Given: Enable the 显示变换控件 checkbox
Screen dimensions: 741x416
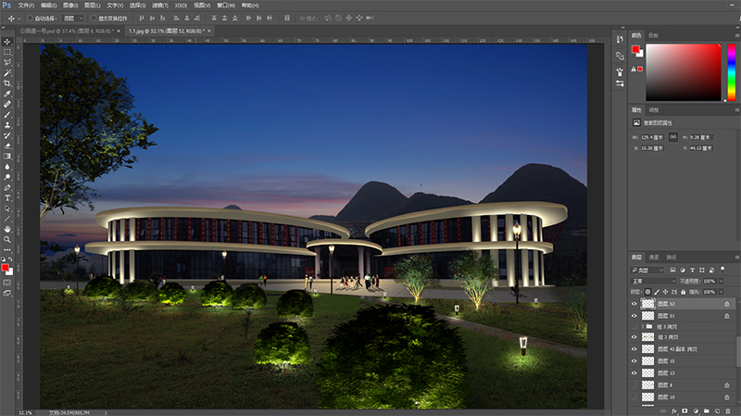Looking at the screenshot, I should click(94, 18).
